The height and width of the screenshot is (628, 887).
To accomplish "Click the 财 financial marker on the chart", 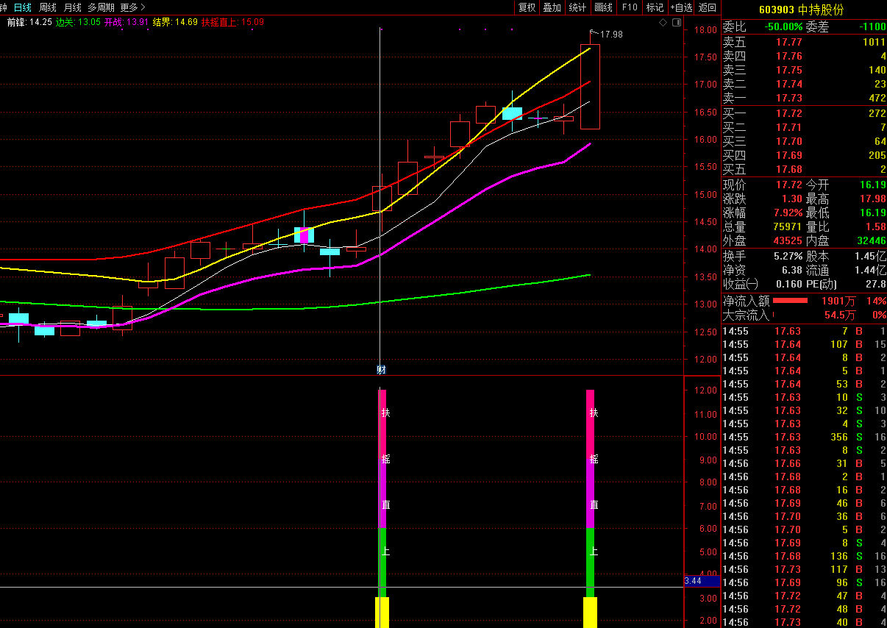I will [381, 369].
